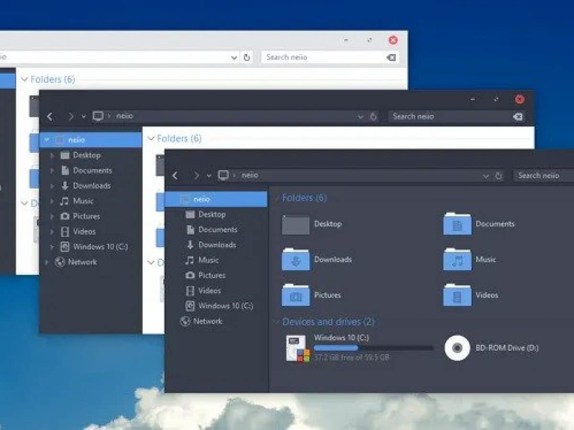
Task: Click computer icon in front window address bar
Action: coord(223,175)
